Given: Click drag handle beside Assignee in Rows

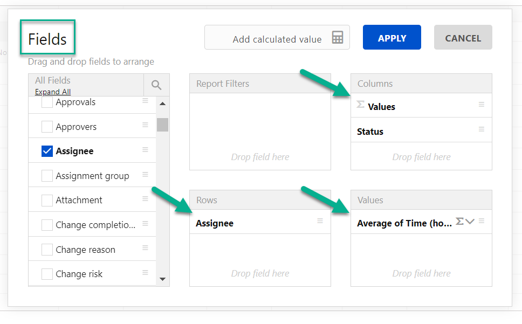Looking at the screenshot, I should pyautogui.click(x=320, y=220).
